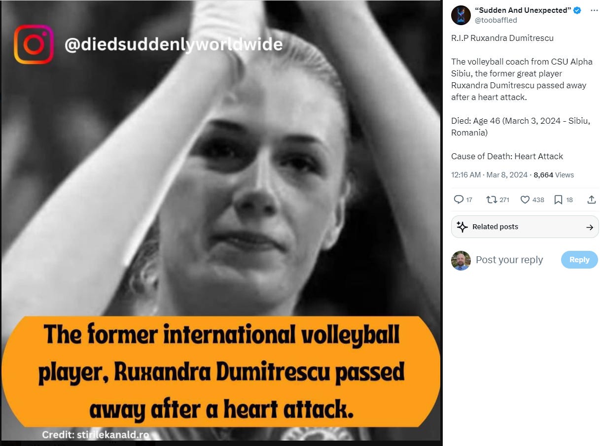Click the Related posts sparkle icon
Screen dimensions: 603x446
461,227
